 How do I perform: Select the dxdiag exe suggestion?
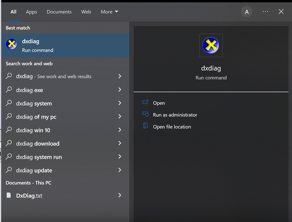point(65,90)
